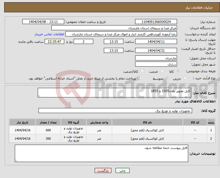This screenshot has width=220, height=178.
Task: Select the کالا radio button
Action: coord(178,71)
